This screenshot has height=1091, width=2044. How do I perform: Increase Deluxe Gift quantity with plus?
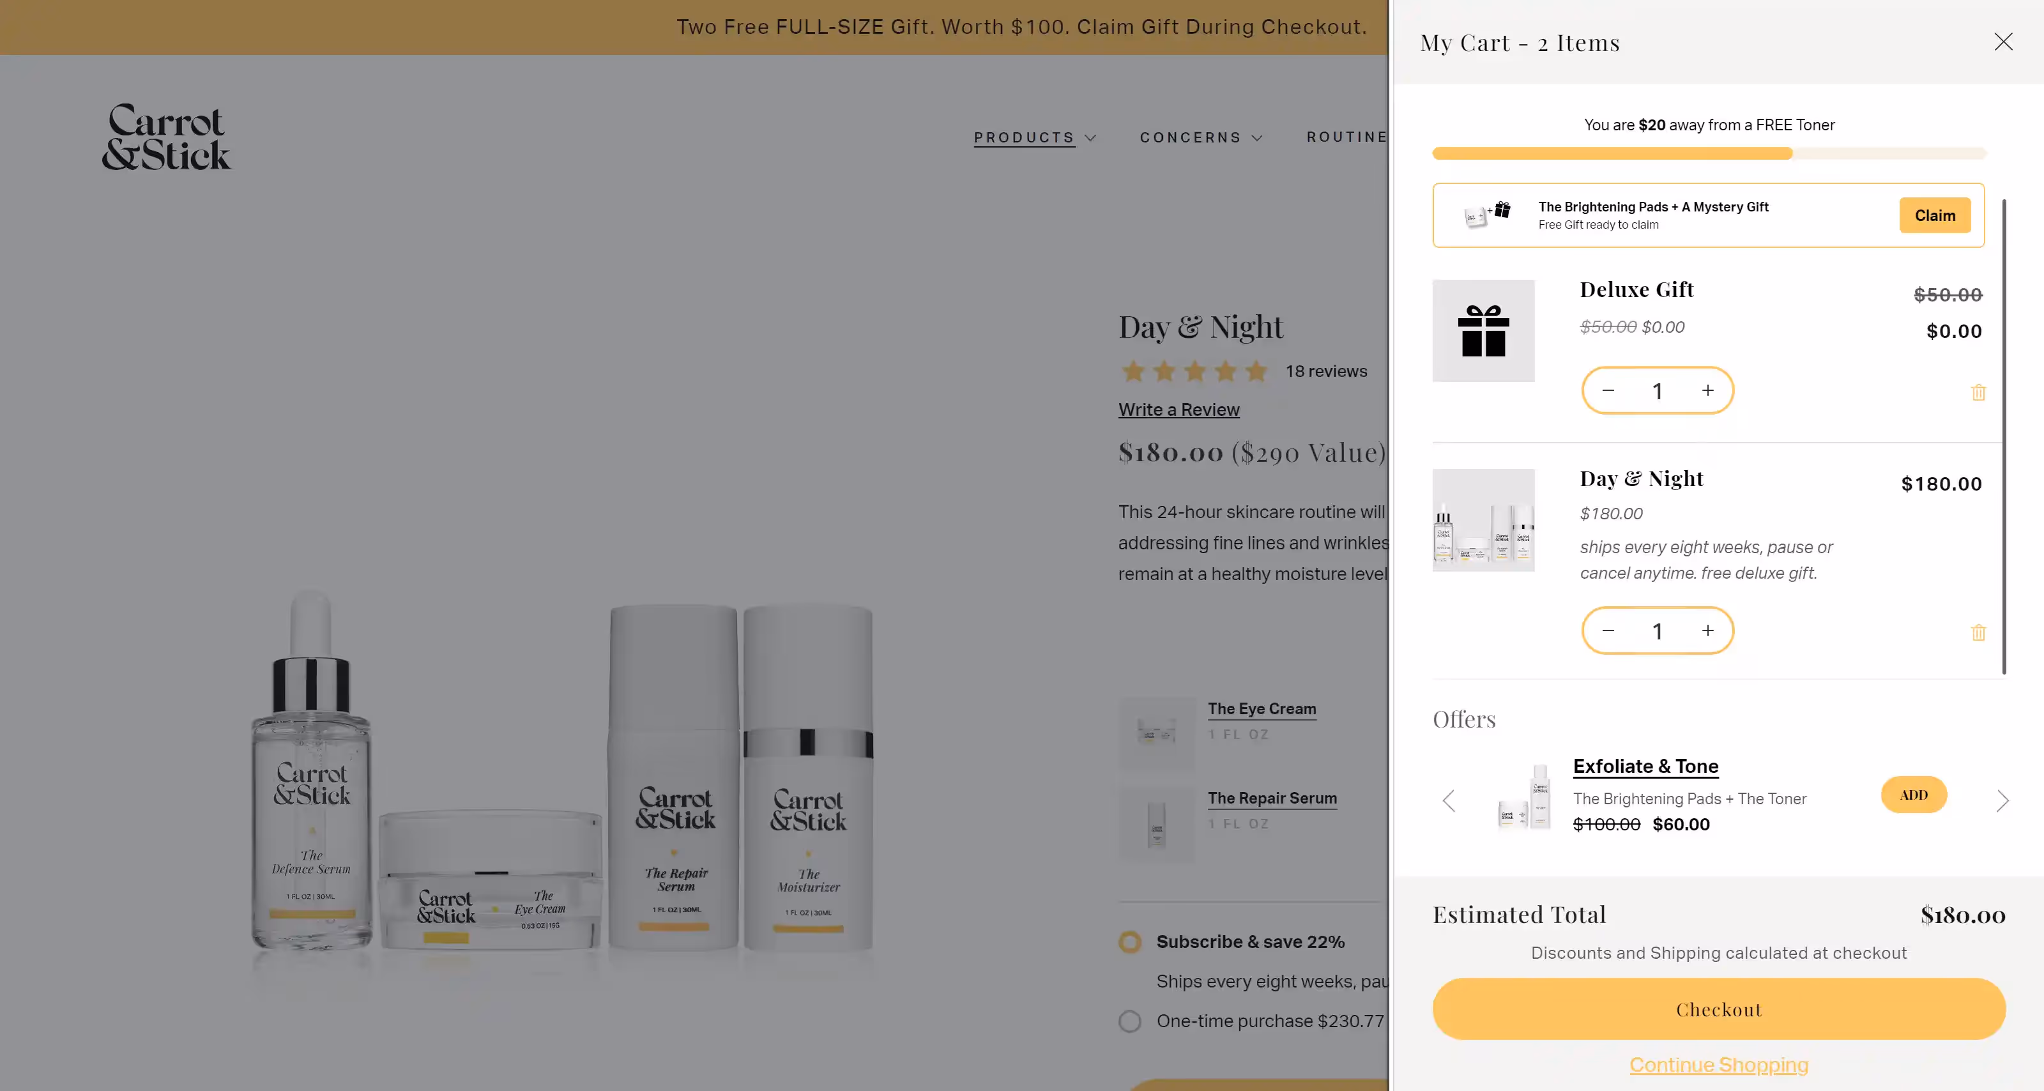coord(1707,390)
